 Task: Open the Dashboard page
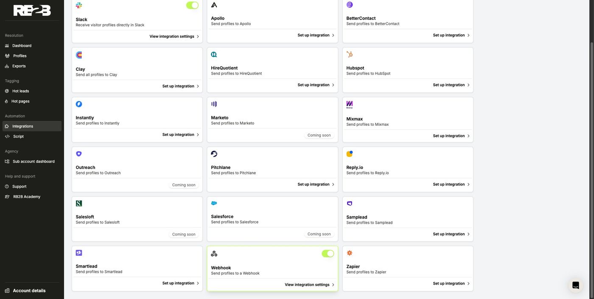(32, 46)
